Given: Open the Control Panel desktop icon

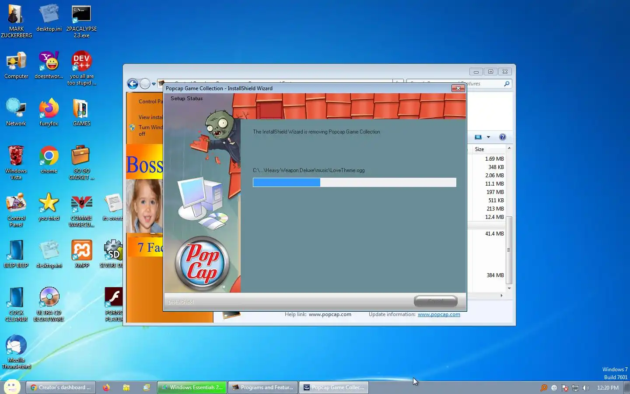Looking at the screenshot, I should [16, 210].
